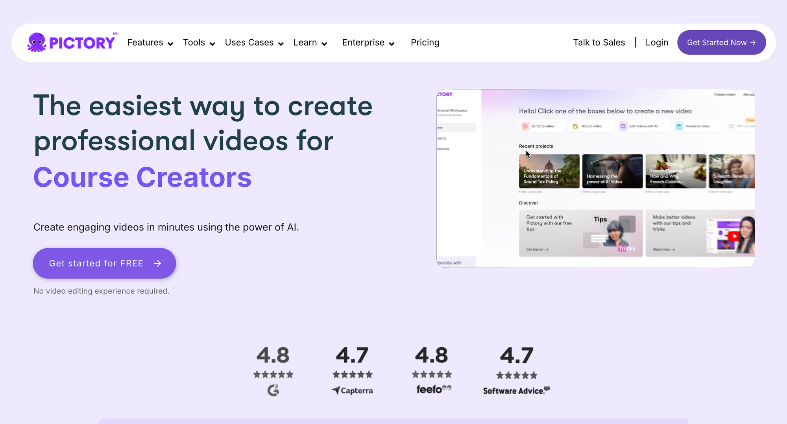Click the feefo logo
The height and width of the screenshot is (424, 787).
click(434, 389)
